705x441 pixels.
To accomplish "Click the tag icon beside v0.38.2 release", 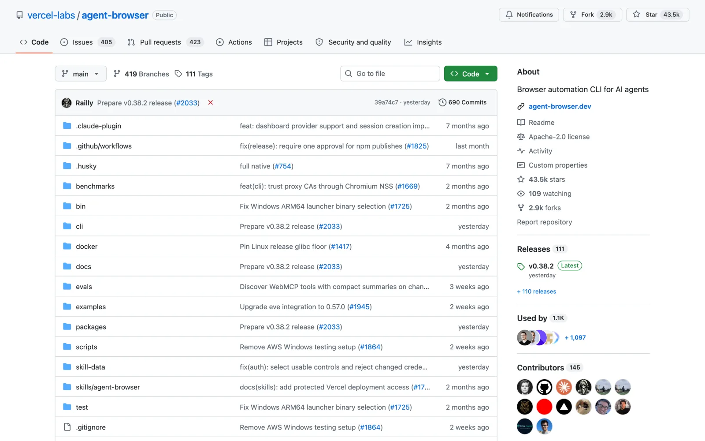I will pyautogui.click(x=521, y=266).
